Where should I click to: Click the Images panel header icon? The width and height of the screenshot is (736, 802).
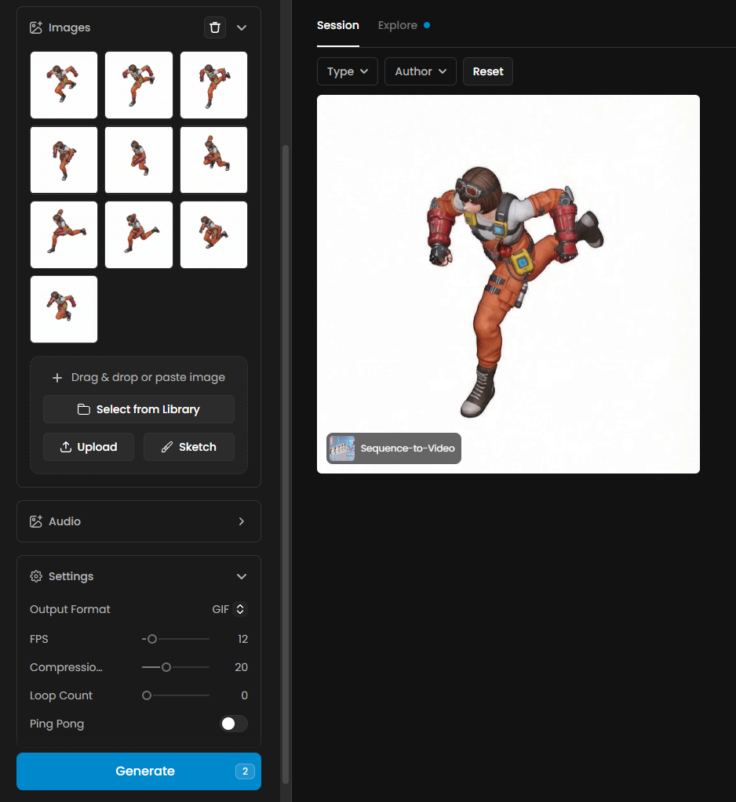click(x=35, y=27)
